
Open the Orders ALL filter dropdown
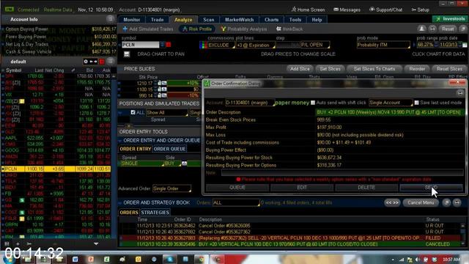coord(236,202)
